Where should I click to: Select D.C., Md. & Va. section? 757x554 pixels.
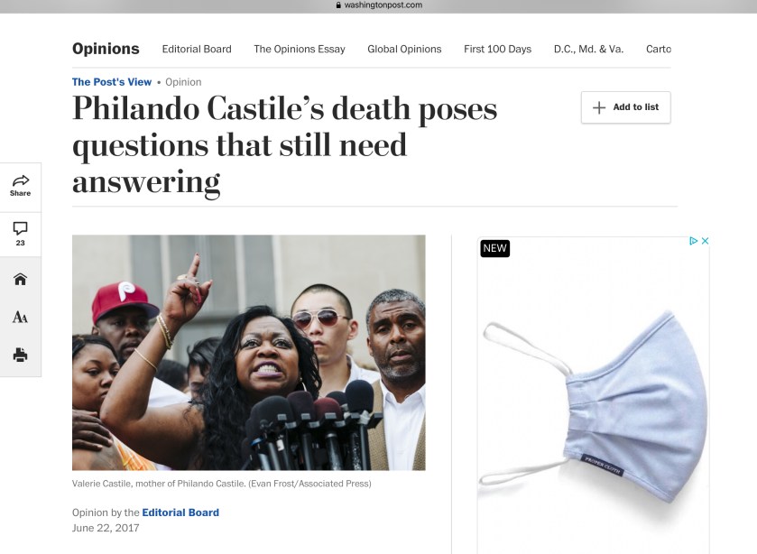coord(588,49)
